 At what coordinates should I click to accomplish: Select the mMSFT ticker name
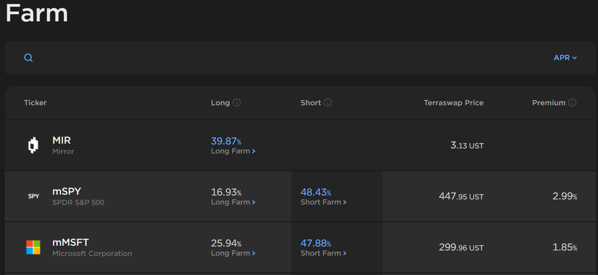point(71,243)
